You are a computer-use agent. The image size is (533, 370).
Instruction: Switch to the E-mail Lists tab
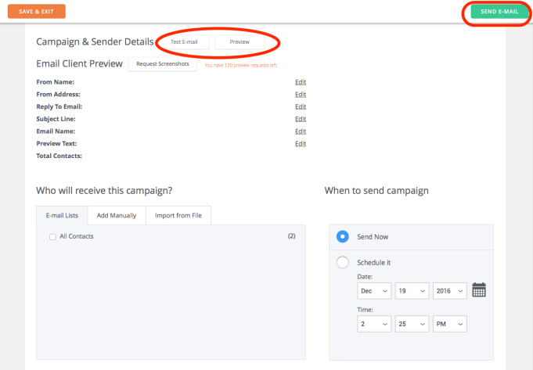pyautogui.click(x=61, y=215)
